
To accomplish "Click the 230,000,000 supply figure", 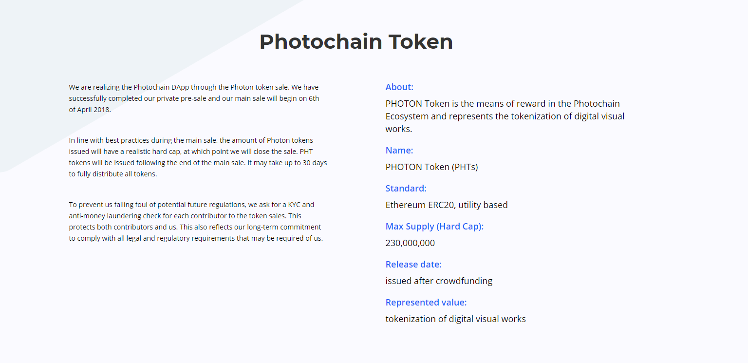I will point(410,243).
